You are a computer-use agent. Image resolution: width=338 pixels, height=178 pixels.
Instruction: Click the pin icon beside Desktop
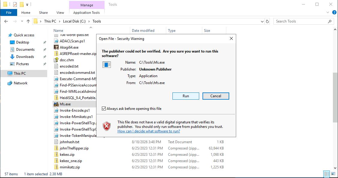pos(45,42)
